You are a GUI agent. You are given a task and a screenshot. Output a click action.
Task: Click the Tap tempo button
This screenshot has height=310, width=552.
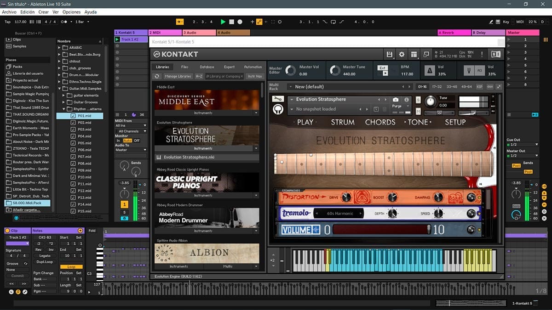coord(7,22)
